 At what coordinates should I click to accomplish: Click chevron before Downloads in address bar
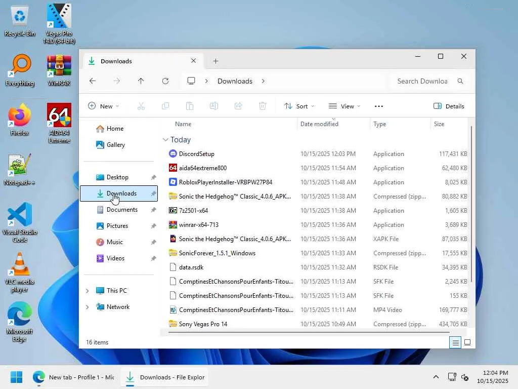[206, 81]
